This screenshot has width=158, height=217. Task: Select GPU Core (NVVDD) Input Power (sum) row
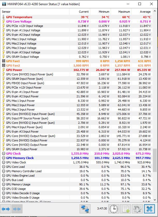pyautogui.click(x=76, y=74)
